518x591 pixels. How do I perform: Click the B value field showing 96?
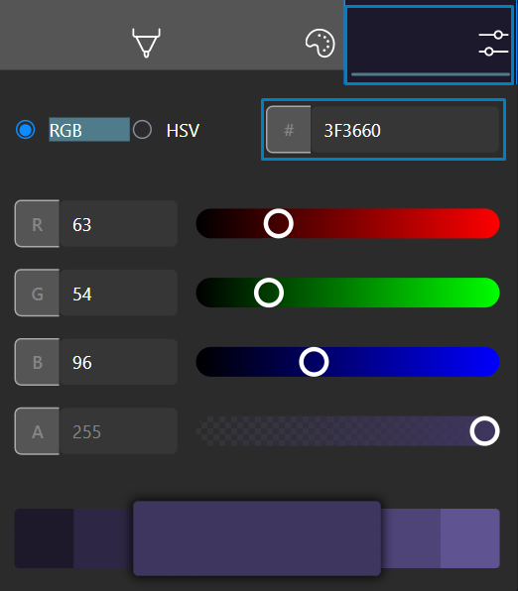[x=118, y=362]
